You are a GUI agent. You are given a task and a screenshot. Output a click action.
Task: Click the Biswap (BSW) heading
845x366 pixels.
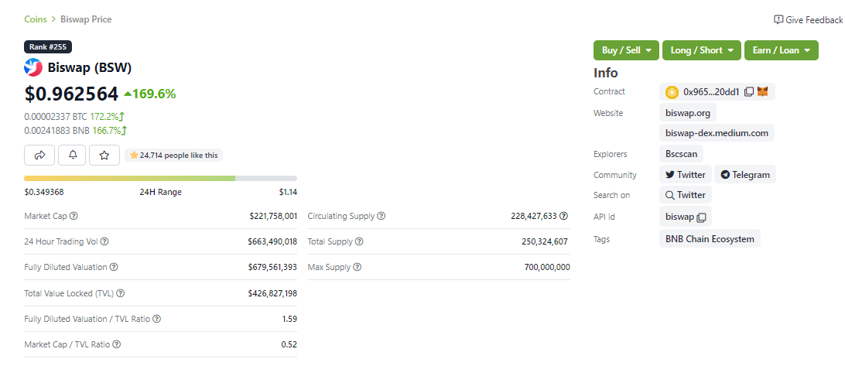pos(90,68)
